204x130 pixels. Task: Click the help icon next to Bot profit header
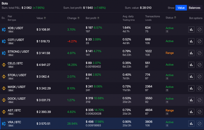click(x=98, y=18)
